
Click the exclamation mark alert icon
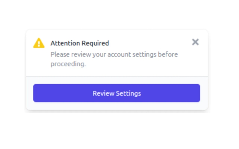click(x=39, y=43)
